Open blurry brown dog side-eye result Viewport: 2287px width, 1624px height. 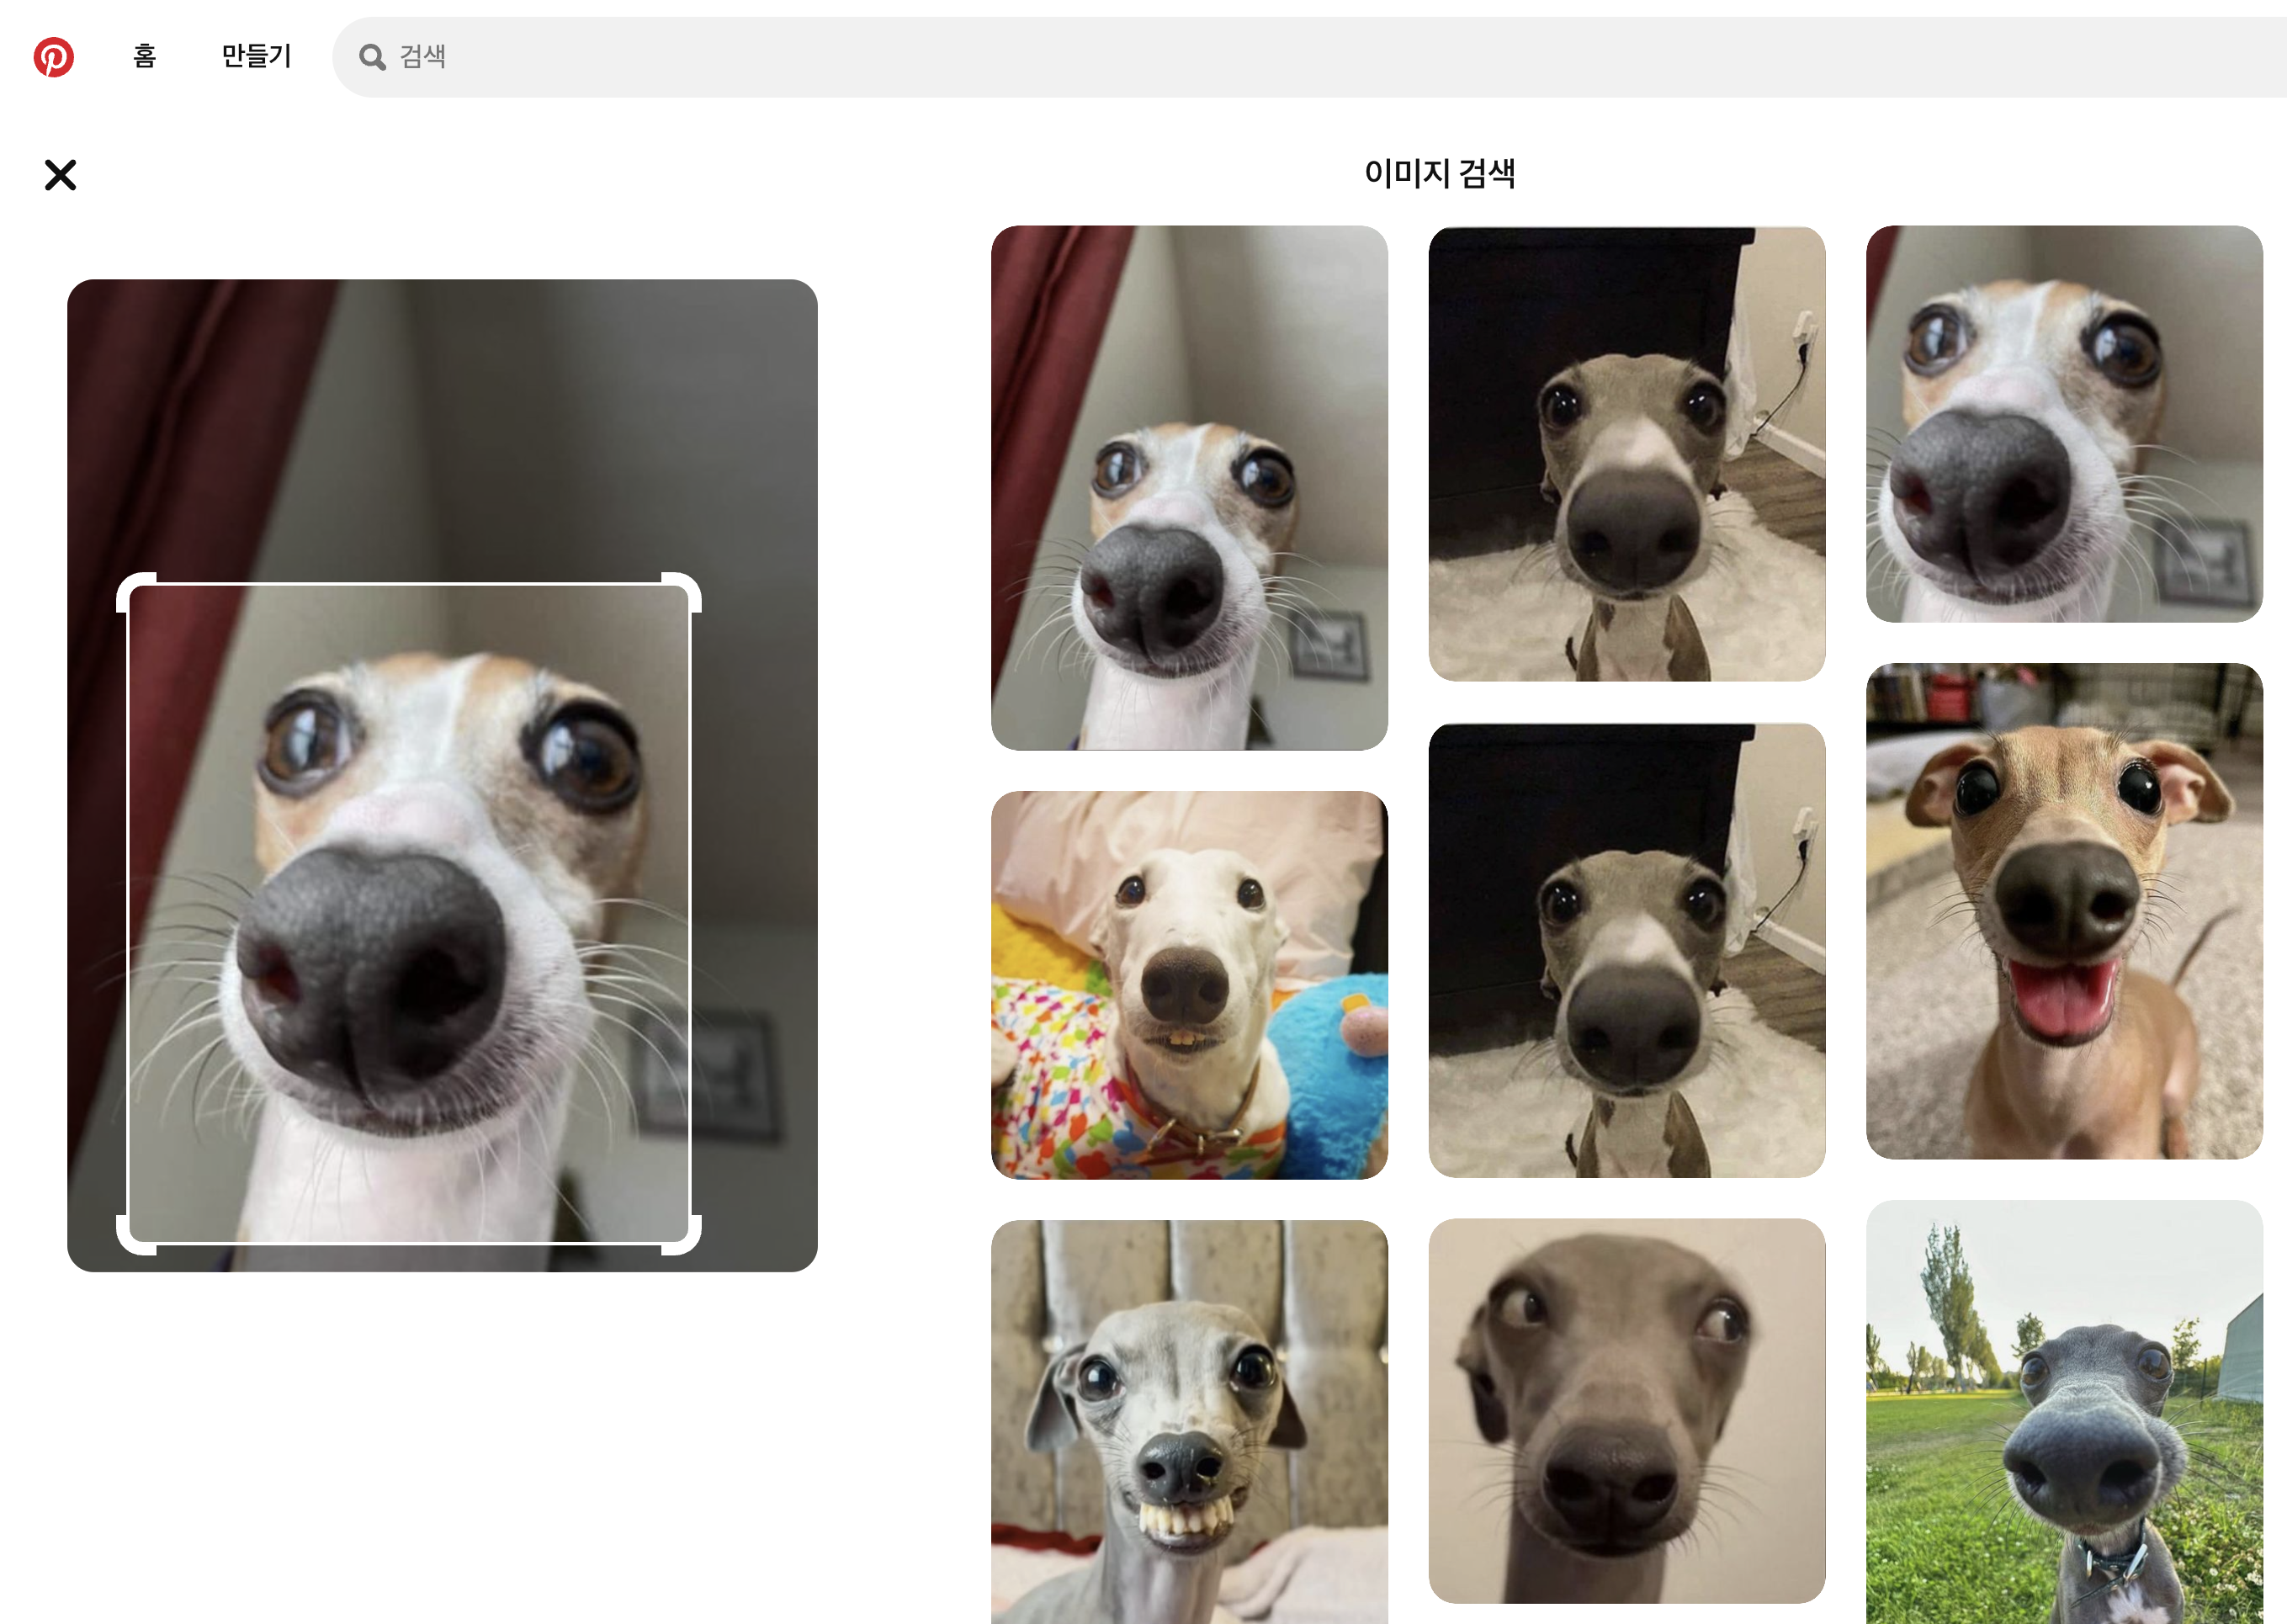tap(1626, 1410)
